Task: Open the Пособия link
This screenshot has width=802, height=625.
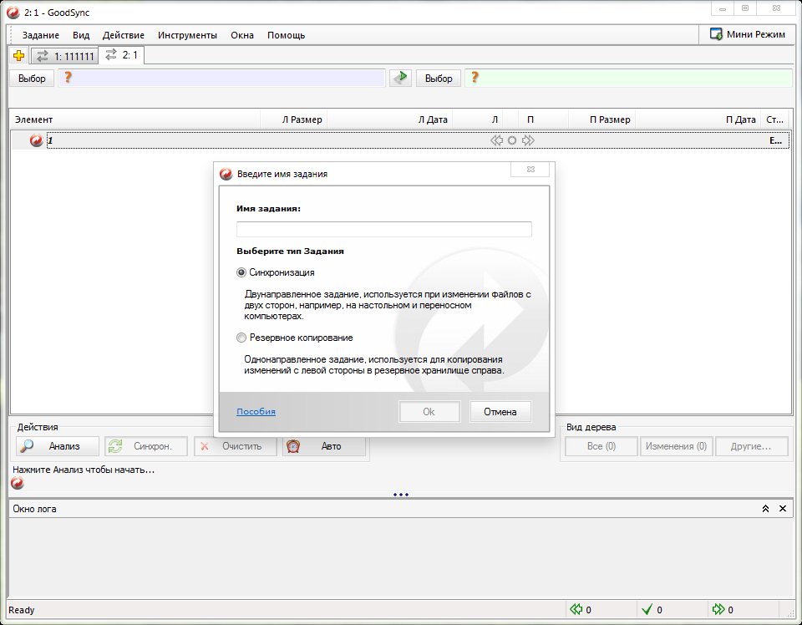Action: point(256,411)
